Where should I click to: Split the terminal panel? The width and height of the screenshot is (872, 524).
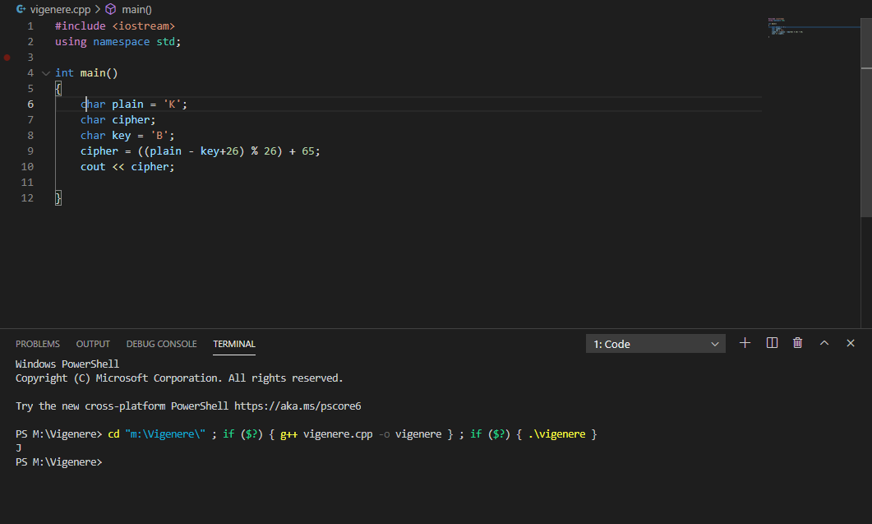tap(772, 343)
